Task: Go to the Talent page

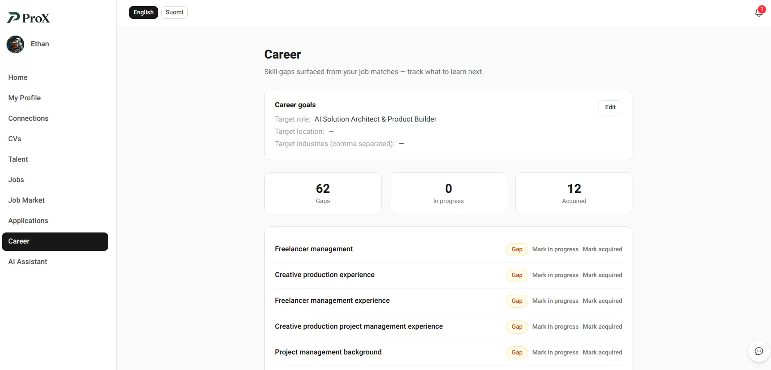Action: point(55,159)
